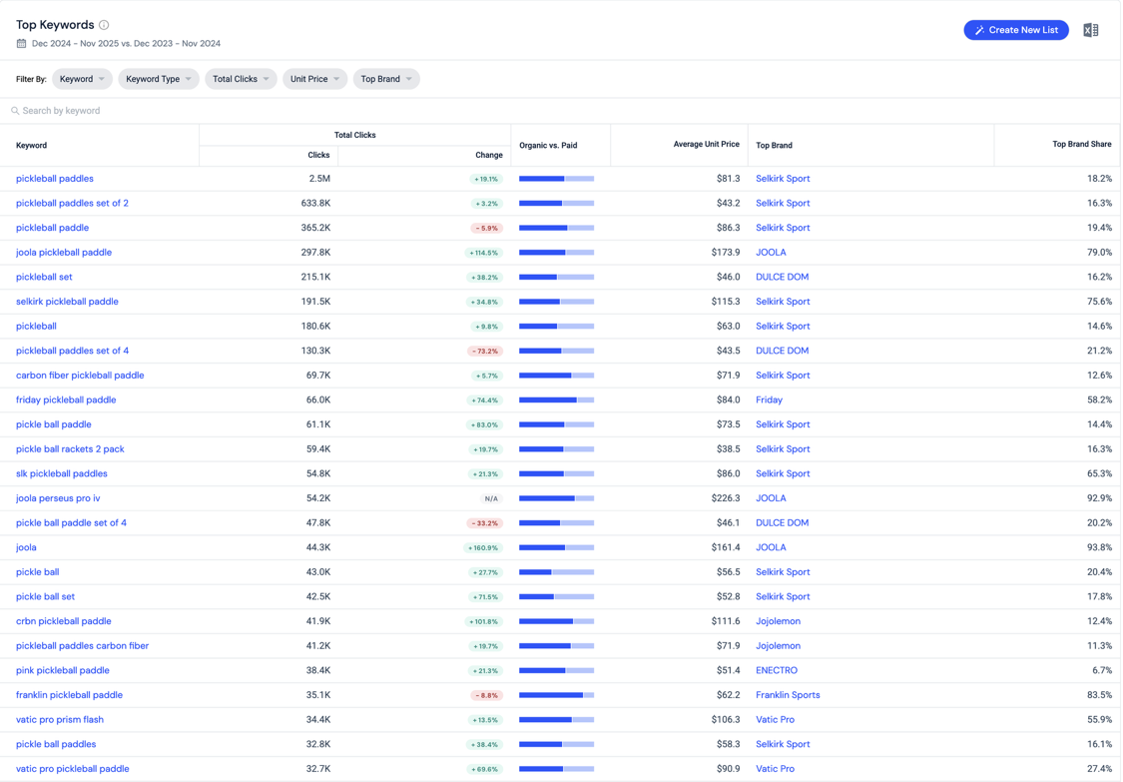Click the info icon next to Top Keywords
The image size is (1123, 782).
point(104,25)
